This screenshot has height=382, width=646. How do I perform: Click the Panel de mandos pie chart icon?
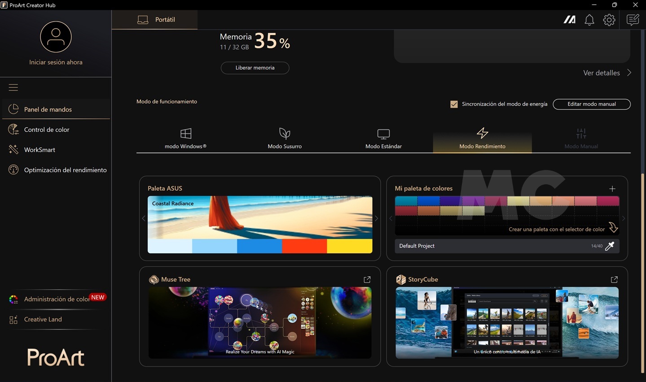coord(13,109)
